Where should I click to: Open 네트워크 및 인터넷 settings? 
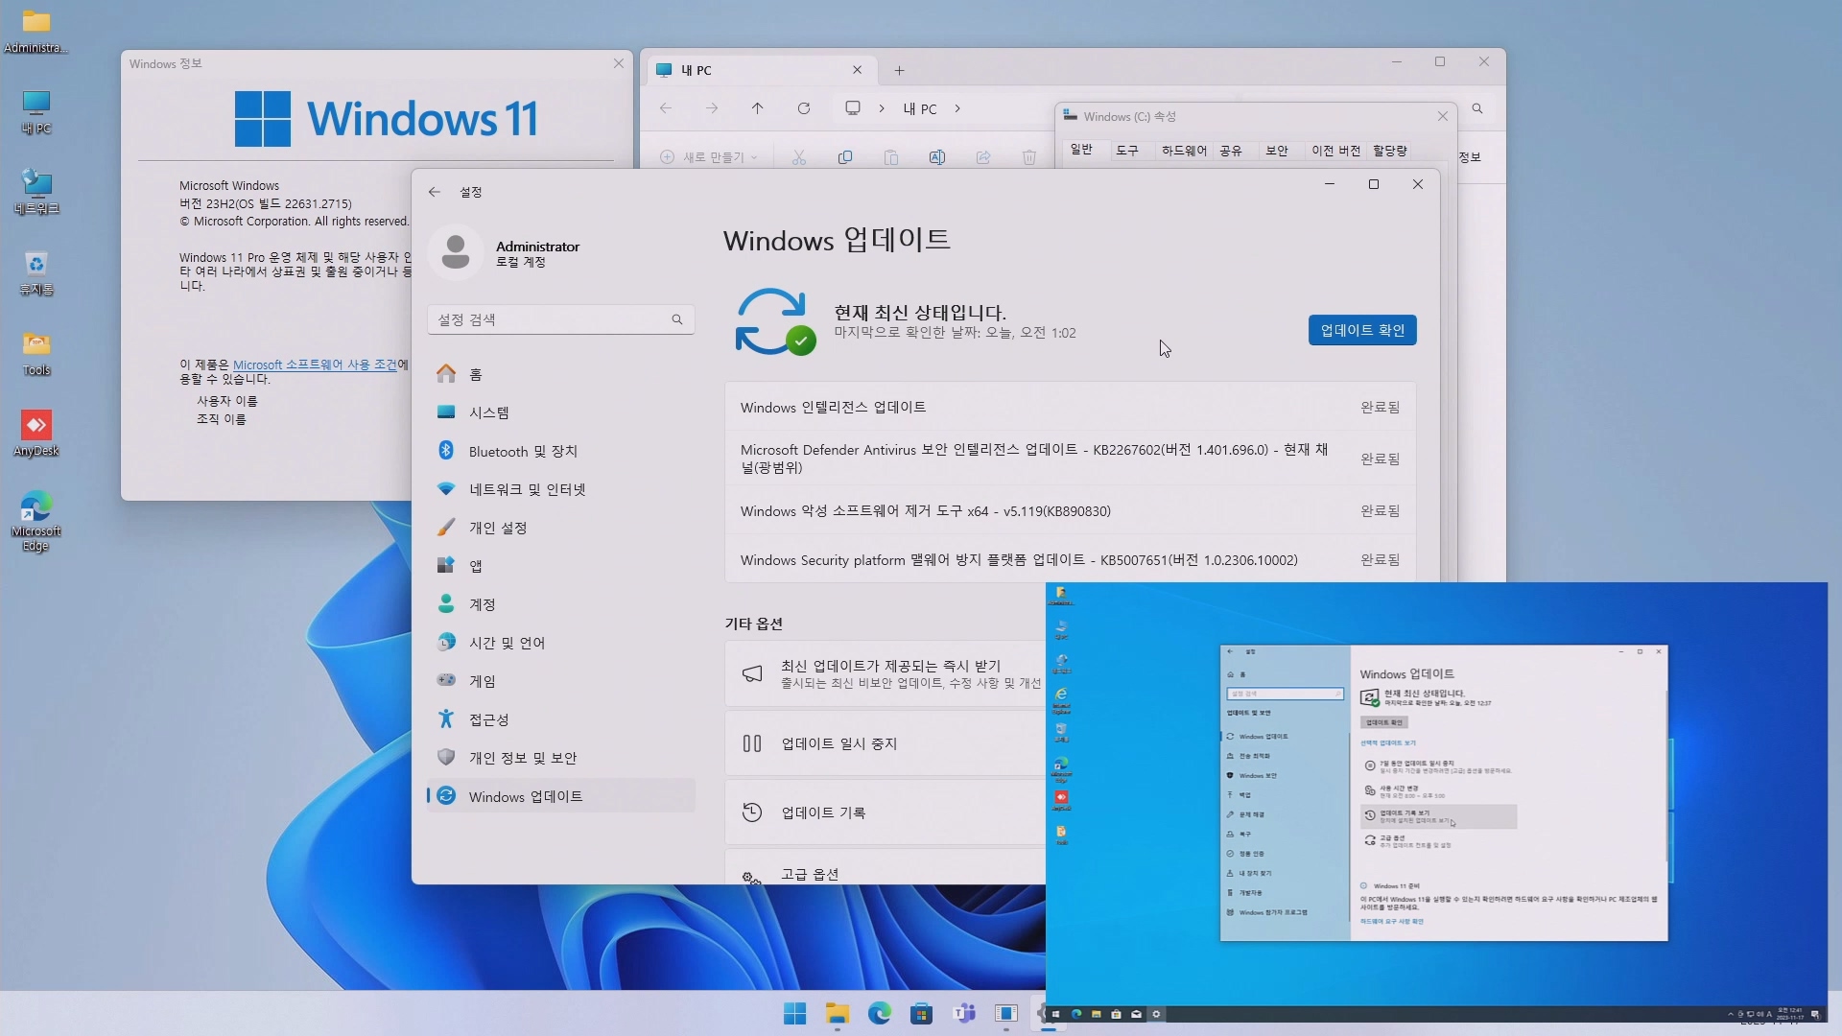(560, 489)
